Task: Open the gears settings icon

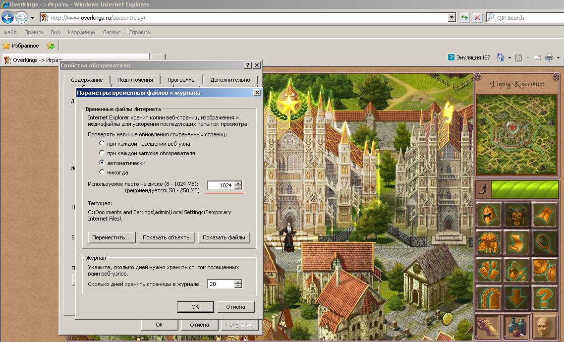Action: (544, 270)
